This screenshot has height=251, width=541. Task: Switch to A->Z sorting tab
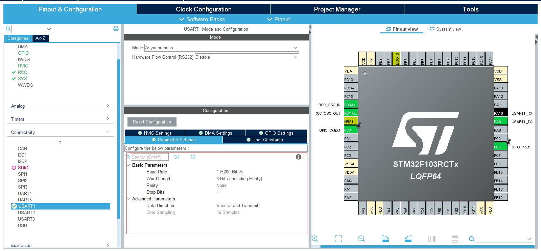[41, 38]
